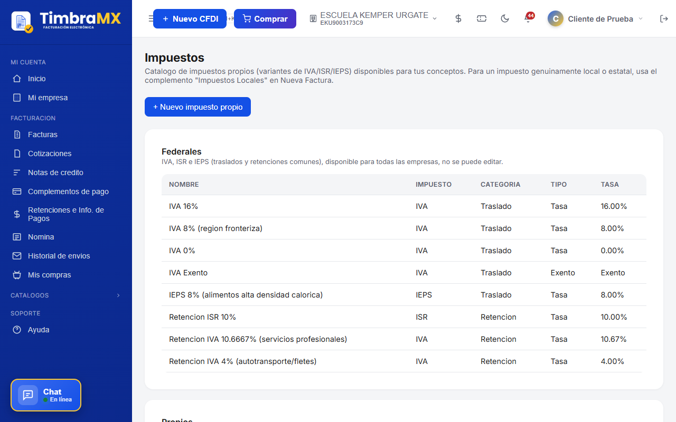Screen dimensions: 676x422
Task: Click the Mi empresa building icon
Action: [x=17, y=98]
